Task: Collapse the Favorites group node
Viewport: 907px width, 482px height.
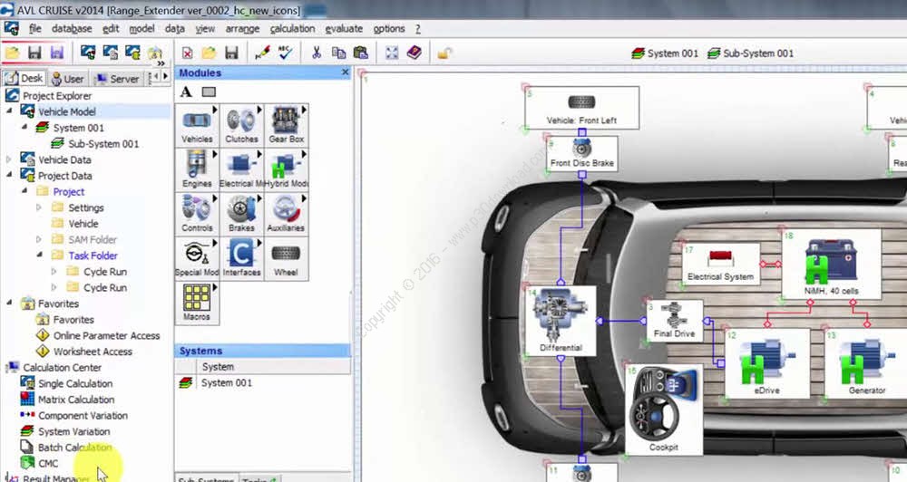Action: (x=9, y=302)
